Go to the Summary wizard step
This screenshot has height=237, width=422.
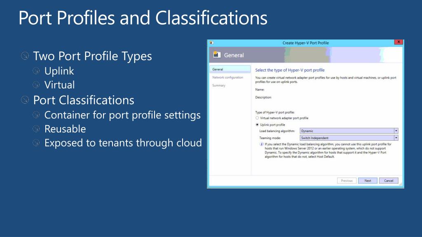tap(218, 86)
